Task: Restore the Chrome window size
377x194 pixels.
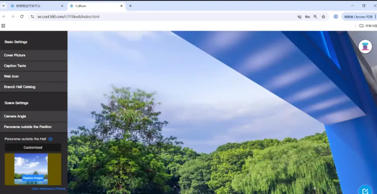Action: pyautogui.click(x=364, y=6)
